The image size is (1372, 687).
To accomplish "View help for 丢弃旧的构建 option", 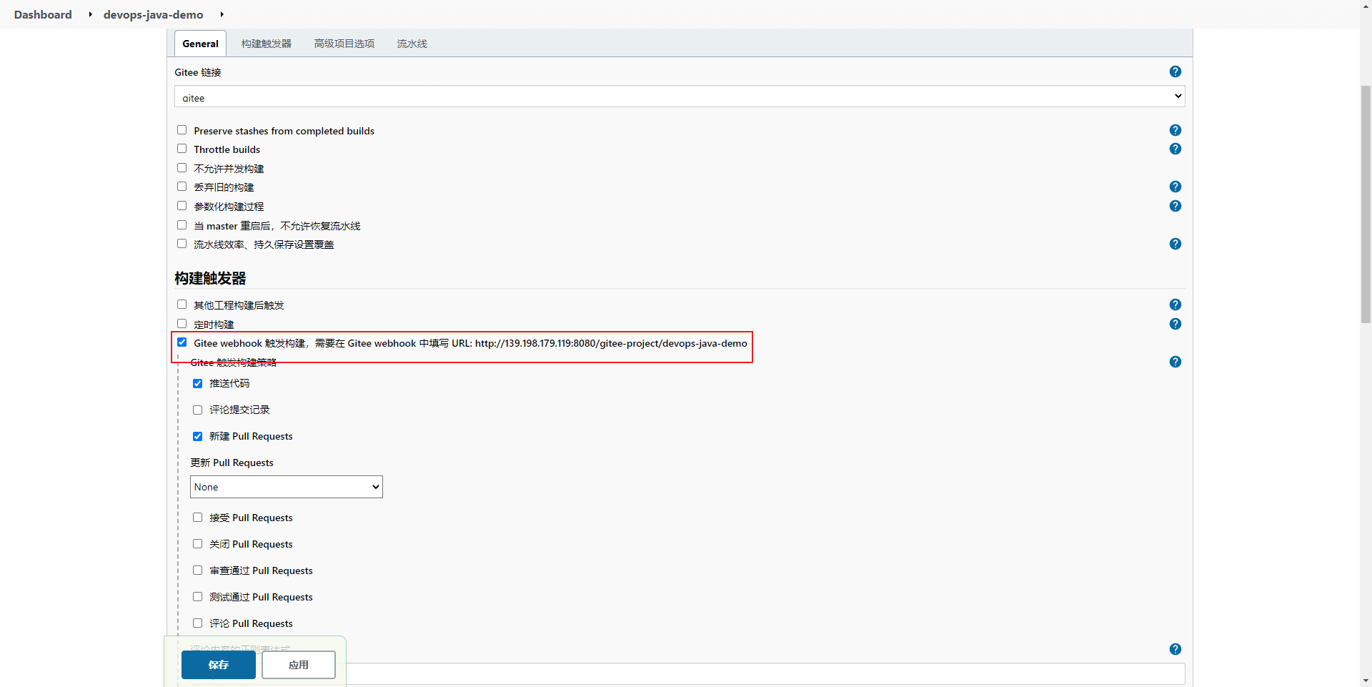I will coord(1175,187).
